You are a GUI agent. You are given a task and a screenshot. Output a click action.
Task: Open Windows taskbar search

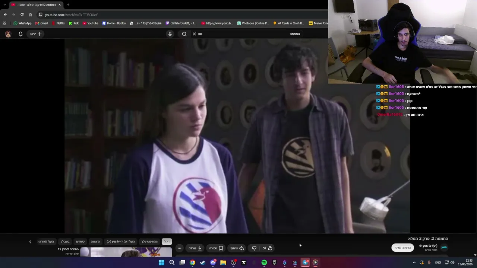click(172, 262)
